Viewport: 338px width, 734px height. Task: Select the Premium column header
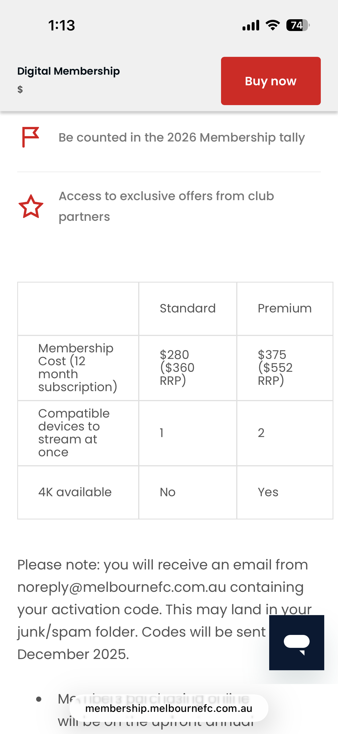click(x=284, y=308)
